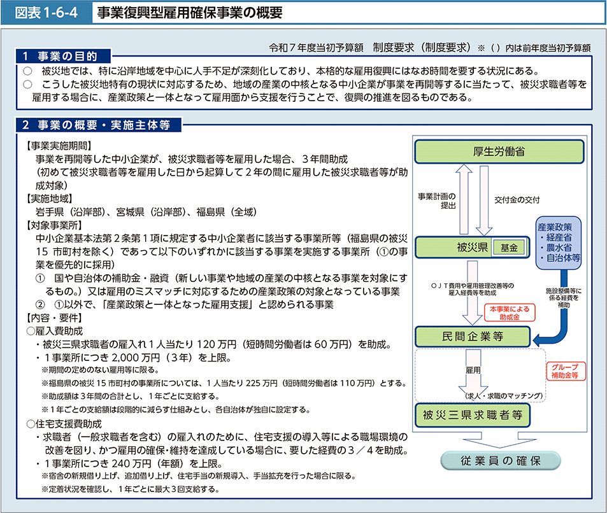The height and width of the screenshot is (513, 607).
Task: Click the heading ○雇入費助成
Action: [x=55, y=331]
